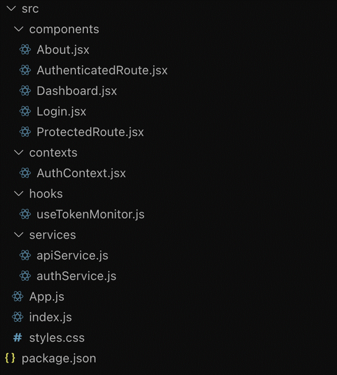
Task: Select package.json
Action: (59, 358)
